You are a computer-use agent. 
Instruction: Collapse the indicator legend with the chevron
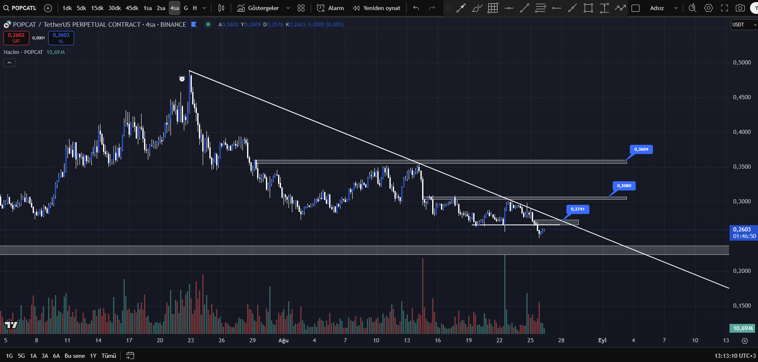point(9,63)
